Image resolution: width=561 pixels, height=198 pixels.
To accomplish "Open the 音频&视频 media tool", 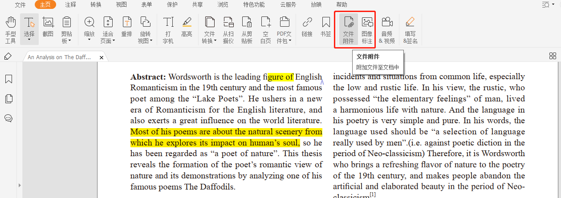I will tap(386, 29).
